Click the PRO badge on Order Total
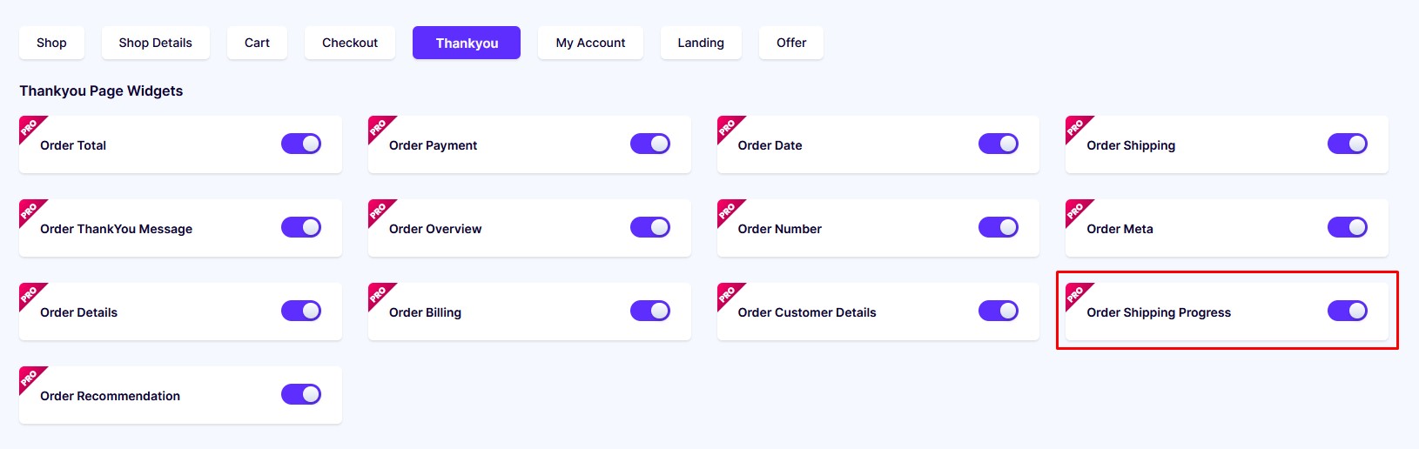Viewport: 1419px width, 449px height. (x=30, y=127)
